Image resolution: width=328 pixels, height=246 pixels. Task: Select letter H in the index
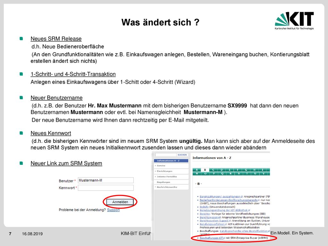(x=254, y=170)
